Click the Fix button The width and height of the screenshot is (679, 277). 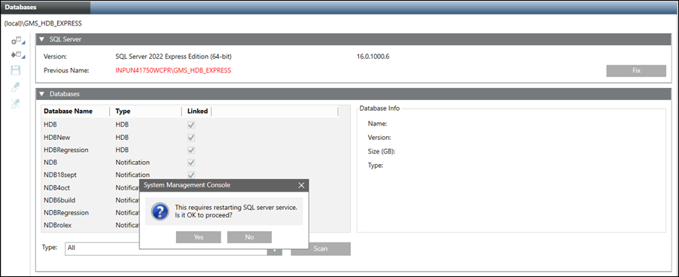(x=636, y=71)
